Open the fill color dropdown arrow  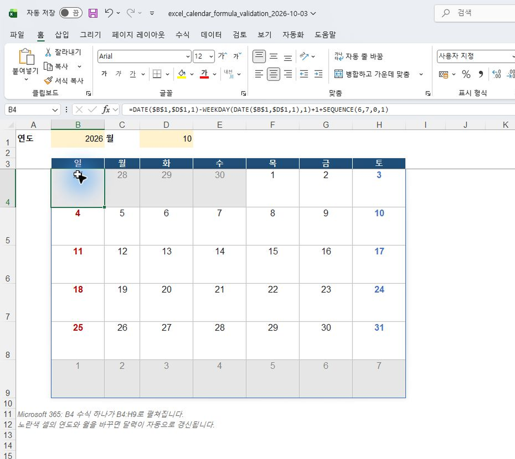pos(192,74)
